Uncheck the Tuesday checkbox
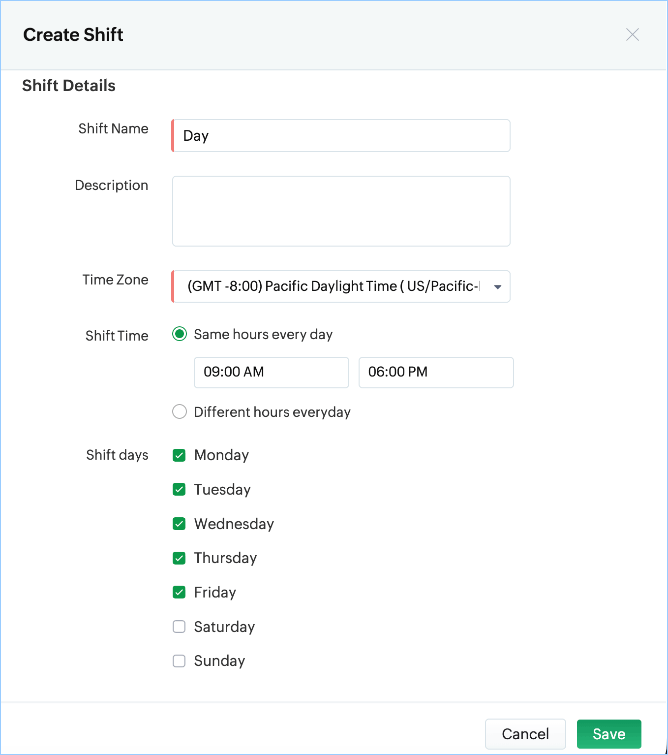 179,490
